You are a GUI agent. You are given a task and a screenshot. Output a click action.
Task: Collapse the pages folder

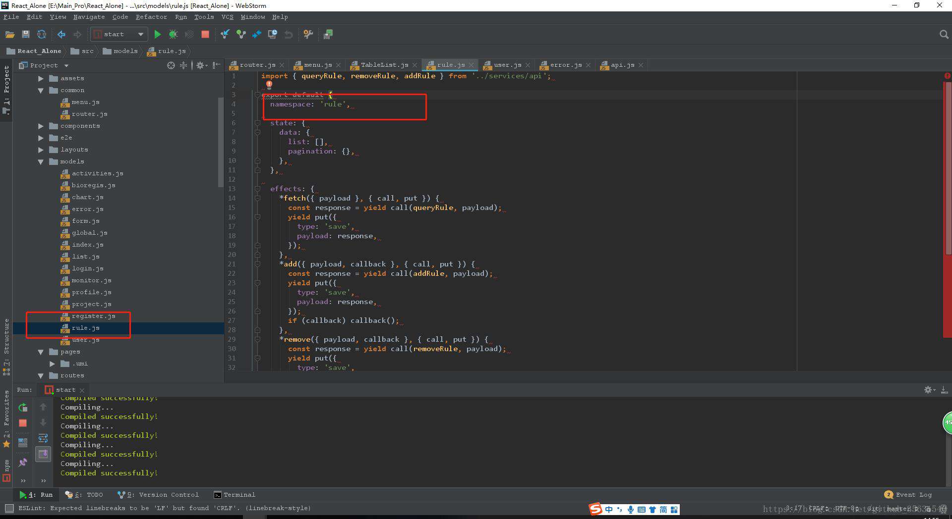(41, 352)
